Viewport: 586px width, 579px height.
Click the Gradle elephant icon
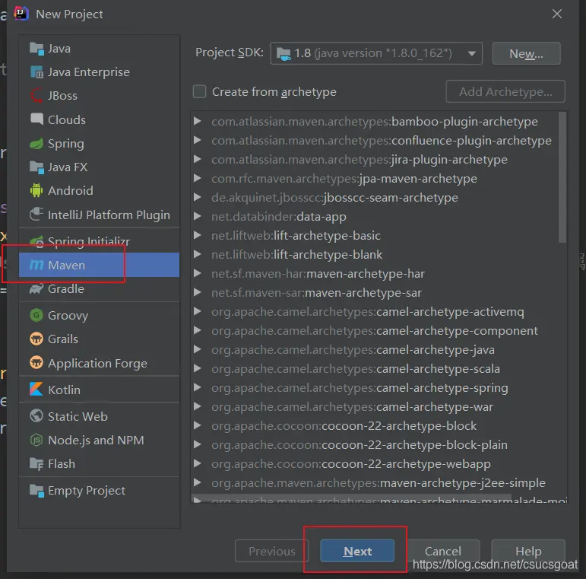(x=36, y=289)
